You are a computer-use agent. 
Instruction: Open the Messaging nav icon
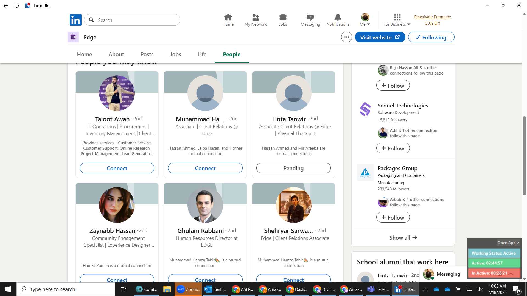pyautogui.click(x=310, y=20)
